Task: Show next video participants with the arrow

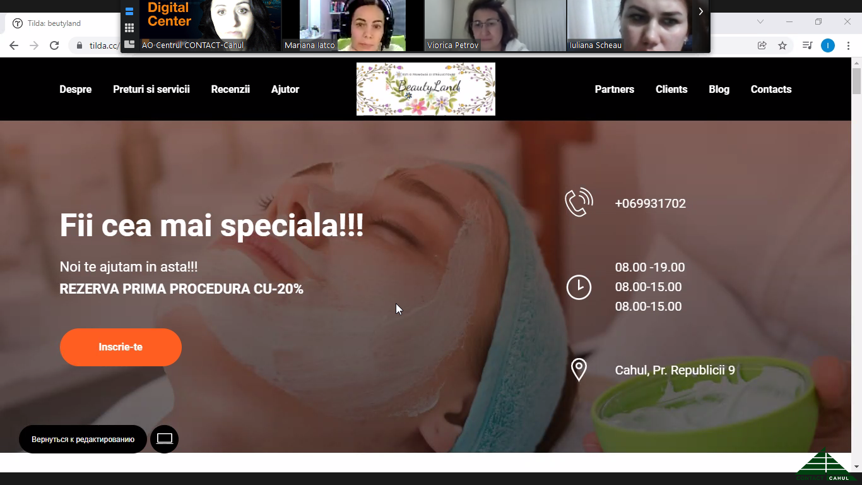Action: coord(700,11)
